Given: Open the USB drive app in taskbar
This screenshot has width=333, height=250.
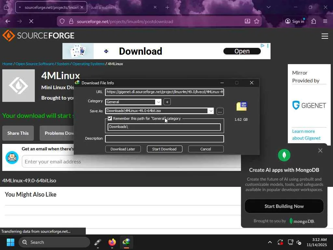Looking at the screenshot, I should [98, 242].
